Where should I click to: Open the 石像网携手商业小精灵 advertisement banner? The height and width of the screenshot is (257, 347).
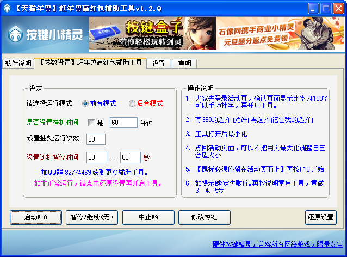click(x=281, y=33)
